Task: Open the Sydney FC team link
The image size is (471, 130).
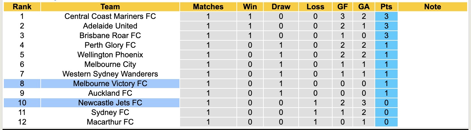Action: click(x=110, y=112)
